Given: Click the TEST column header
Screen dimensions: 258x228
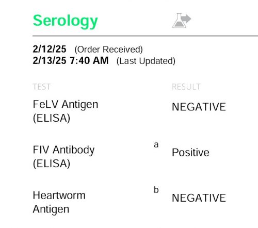Looking at the screenshot, I should [x=42, y=87].
